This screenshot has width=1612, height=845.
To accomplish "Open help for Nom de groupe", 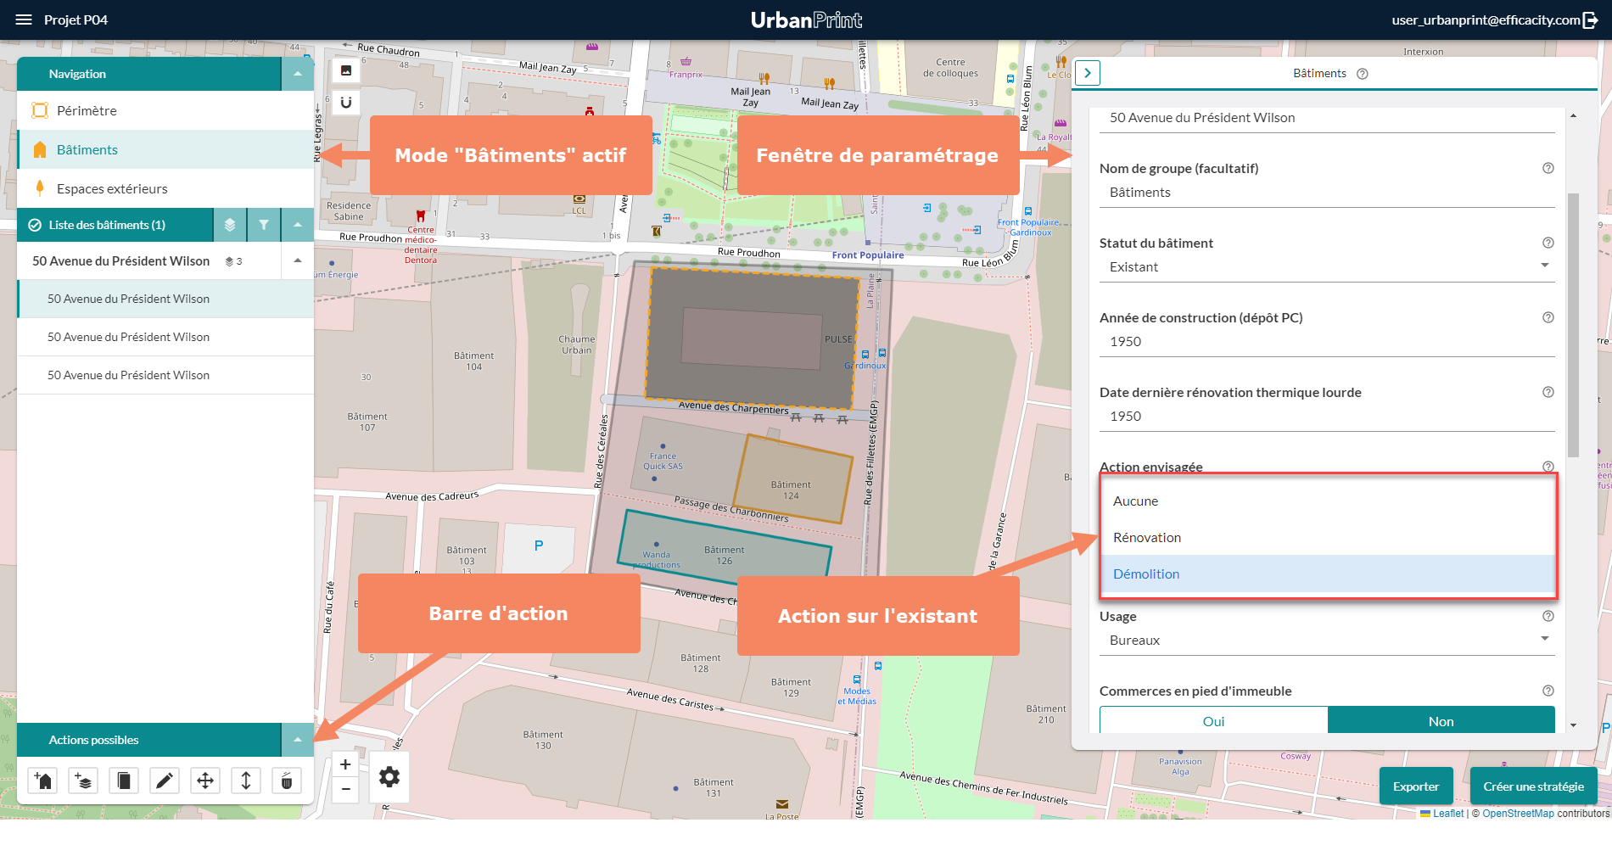I will [x=1548, y=168].
